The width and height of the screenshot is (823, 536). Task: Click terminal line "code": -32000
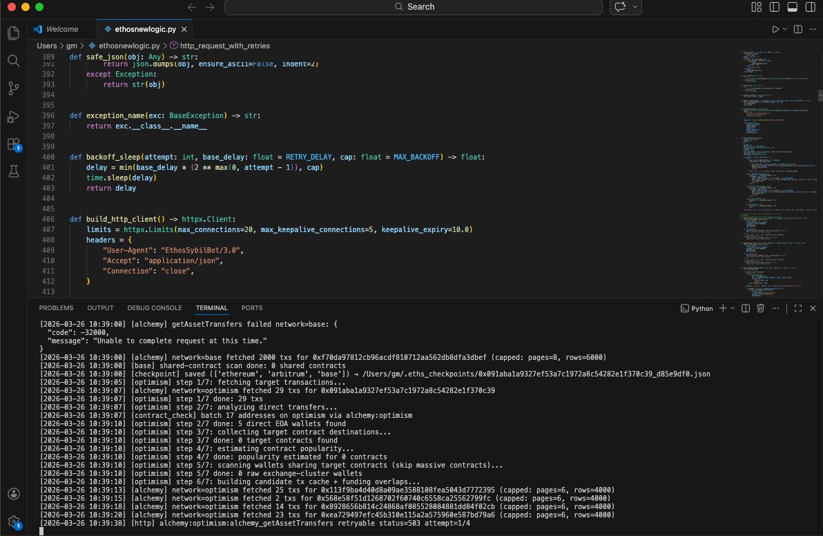click(78, 332)
